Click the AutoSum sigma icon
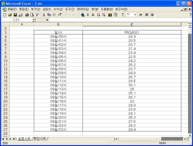Image resolution: width=193 pixels, height=146 pixels. point(88,14)
